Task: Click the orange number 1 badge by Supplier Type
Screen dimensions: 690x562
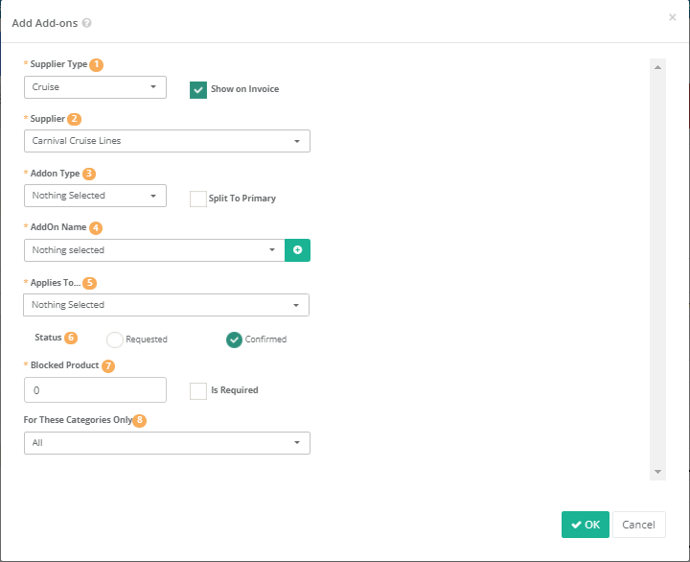Action: coord(97,65)
